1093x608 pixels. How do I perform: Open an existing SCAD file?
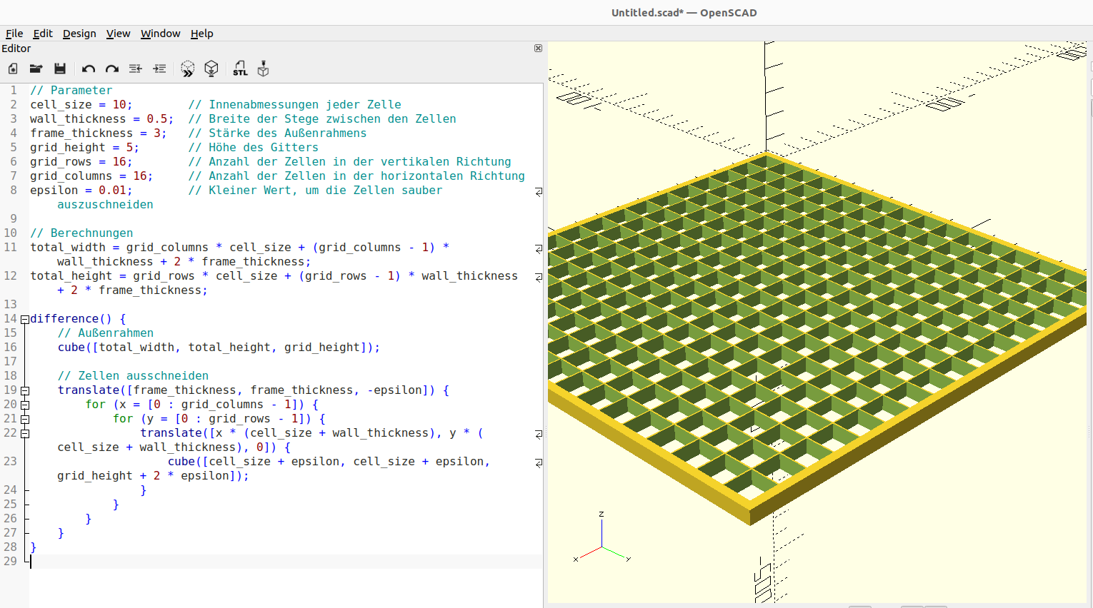36,69
